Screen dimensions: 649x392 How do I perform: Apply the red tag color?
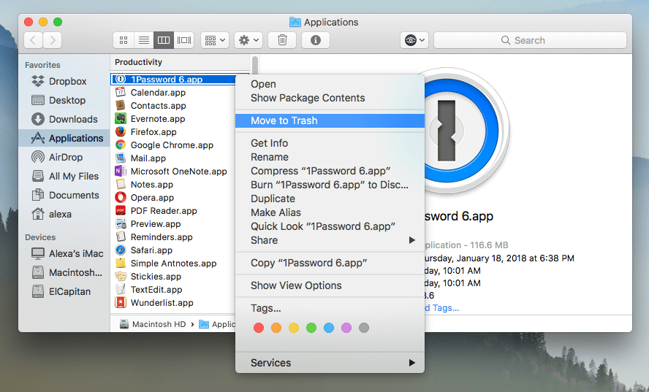(259, 328)
